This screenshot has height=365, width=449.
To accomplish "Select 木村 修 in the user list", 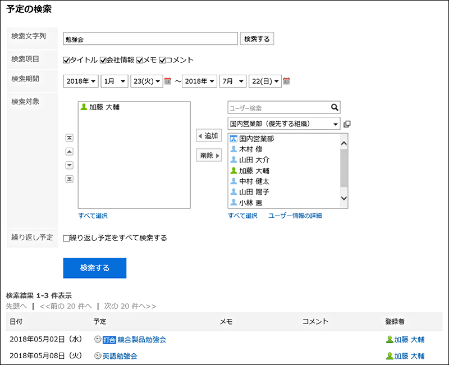I will coord(250,149).
